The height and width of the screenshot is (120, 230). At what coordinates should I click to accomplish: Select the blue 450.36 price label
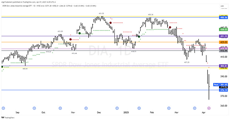223,17
